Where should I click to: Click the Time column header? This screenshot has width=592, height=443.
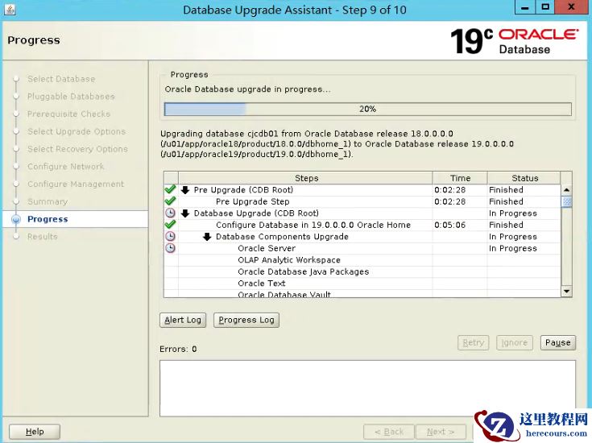point(460,178)
